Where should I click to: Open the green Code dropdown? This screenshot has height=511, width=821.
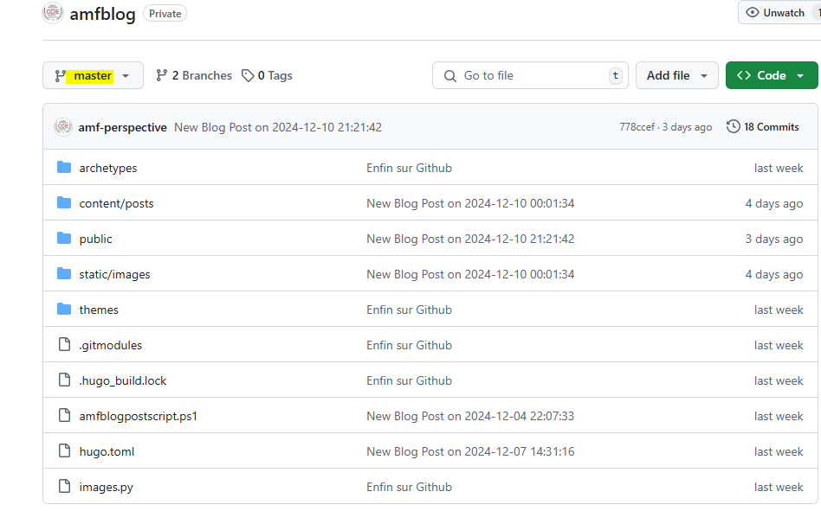(771, 76)
